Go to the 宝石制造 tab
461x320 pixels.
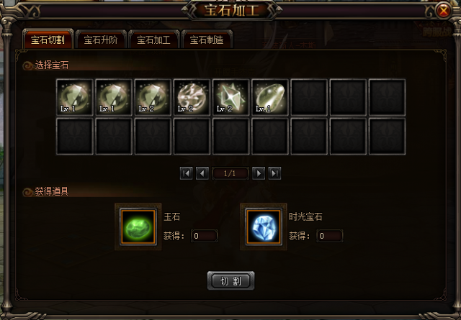tap(207, 40)
